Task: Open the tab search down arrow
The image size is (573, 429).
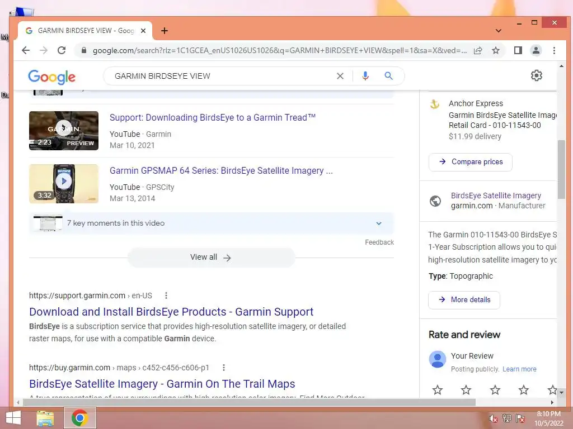Action: [x=498, y=31]
